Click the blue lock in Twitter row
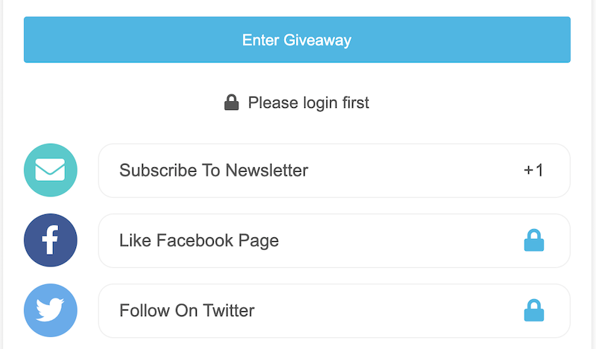Viewport: 596px width, 349px height. 534,310
